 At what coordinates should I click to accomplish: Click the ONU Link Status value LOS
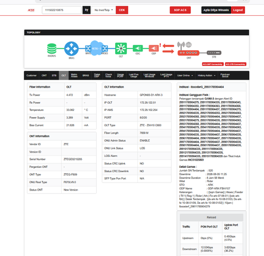pos(142,148)
